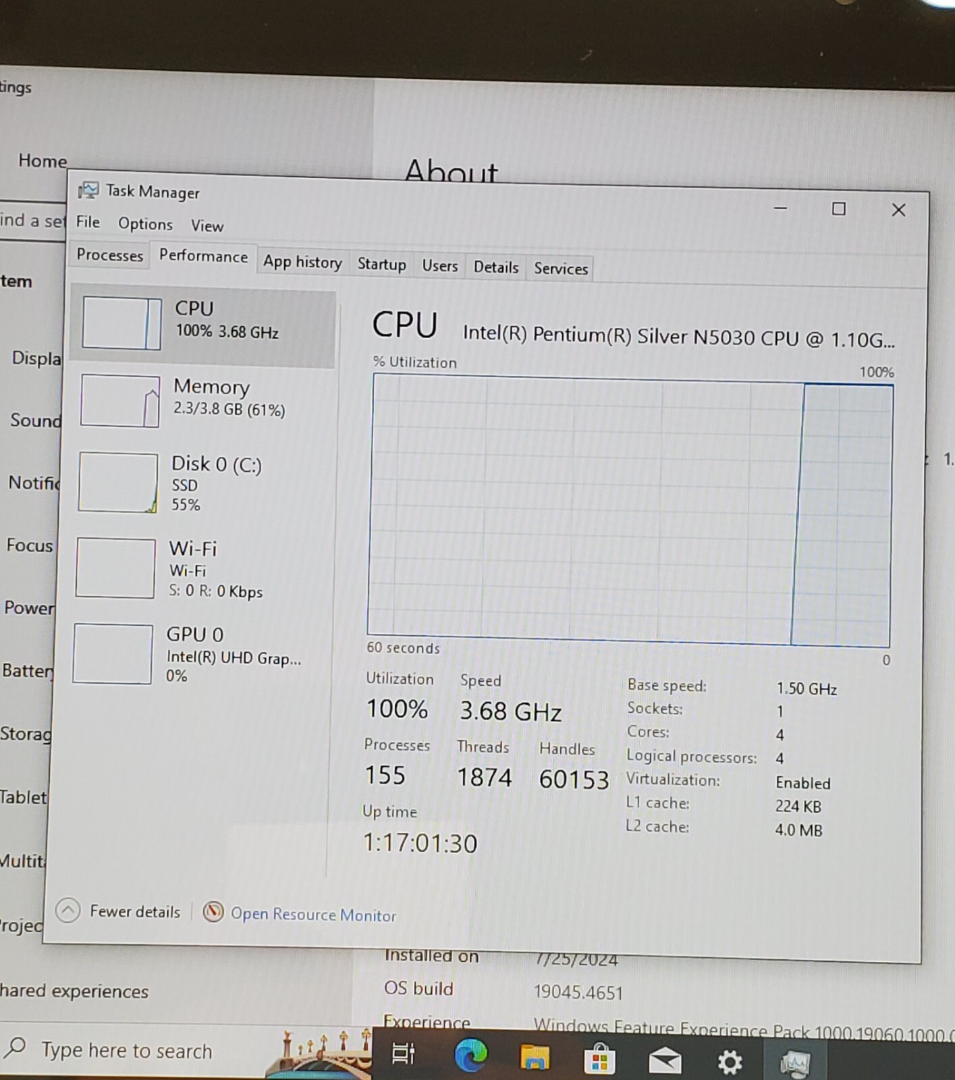Click the search magnifier icon on taskbar
The image size is (955, 1080).
[16, 1048]
